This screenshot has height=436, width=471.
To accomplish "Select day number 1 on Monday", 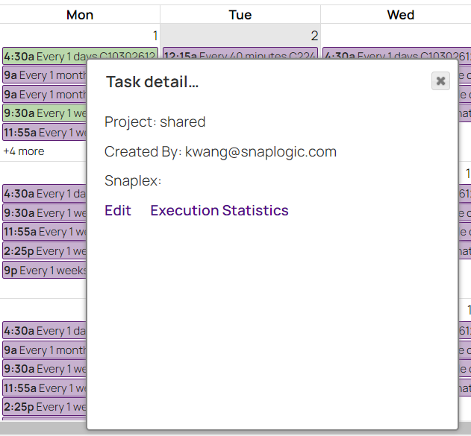I will click(155, 36).
